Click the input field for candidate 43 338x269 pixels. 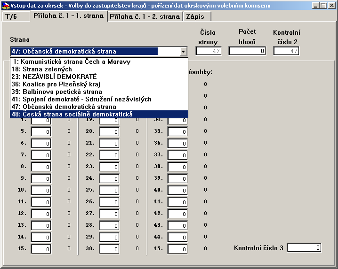point(177,225)
